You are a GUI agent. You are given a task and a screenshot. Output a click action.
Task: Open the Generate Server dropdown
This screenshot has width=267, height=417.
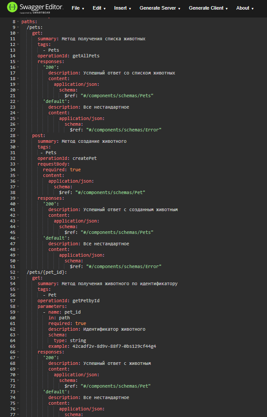tap(160, 8)
